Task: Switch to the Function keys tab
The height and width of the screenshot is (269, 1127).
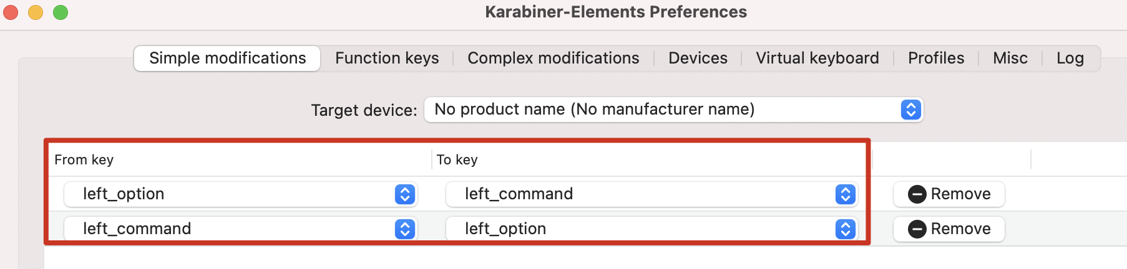Action: click(387, 59)
